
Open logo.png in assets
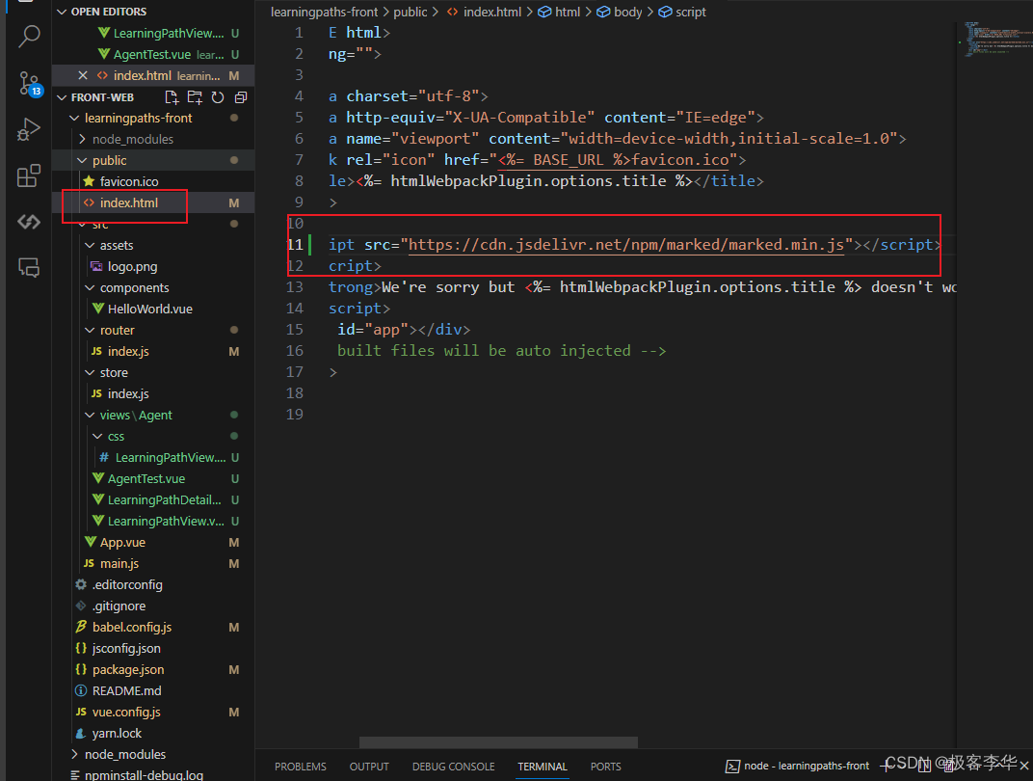[132, 266]
